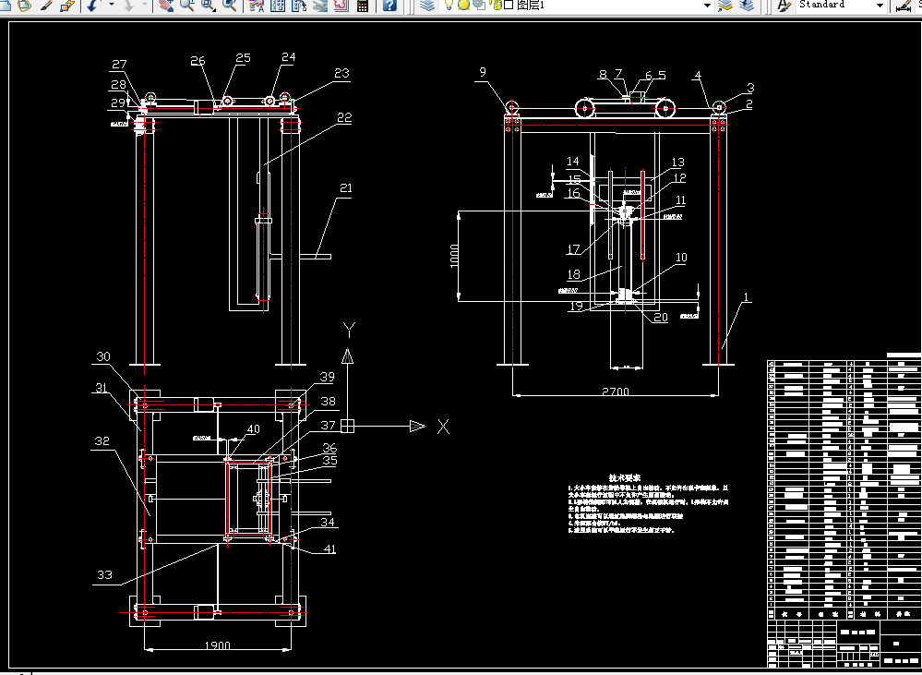Click the copy clipboard icon in toolbar
The width and height of the screenshot is (922, 675).
[25, 6]
